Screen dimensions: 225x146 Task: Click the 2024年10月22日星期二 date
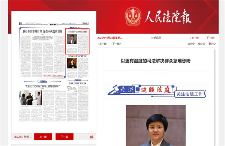pos(110,38)
